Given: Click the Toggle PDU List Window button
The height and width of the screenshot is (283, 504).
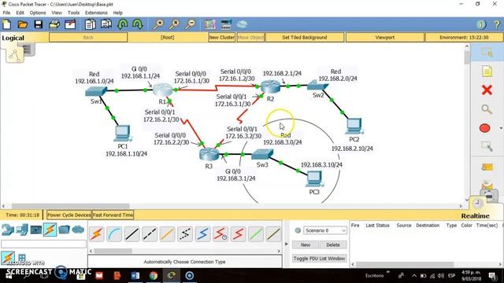Looking at the screenshot, I should (319, 259).
